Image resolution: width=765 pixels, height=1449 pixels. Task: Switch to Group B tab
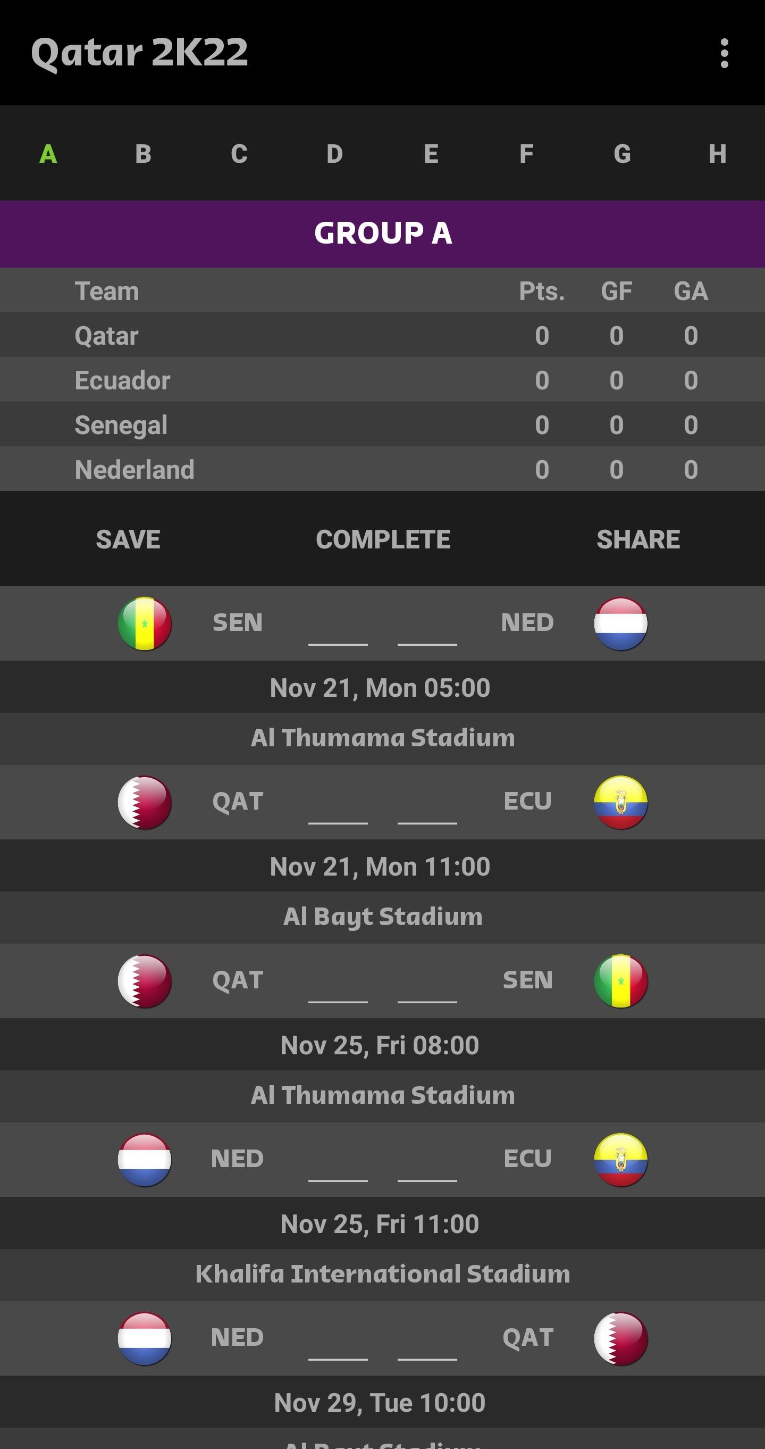(x=144, y=154)
